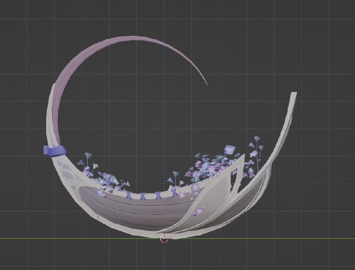Click the 3D cursor at the boat's base
The height and width of the screenshot is (270, 355).
[x=164, y=238]
